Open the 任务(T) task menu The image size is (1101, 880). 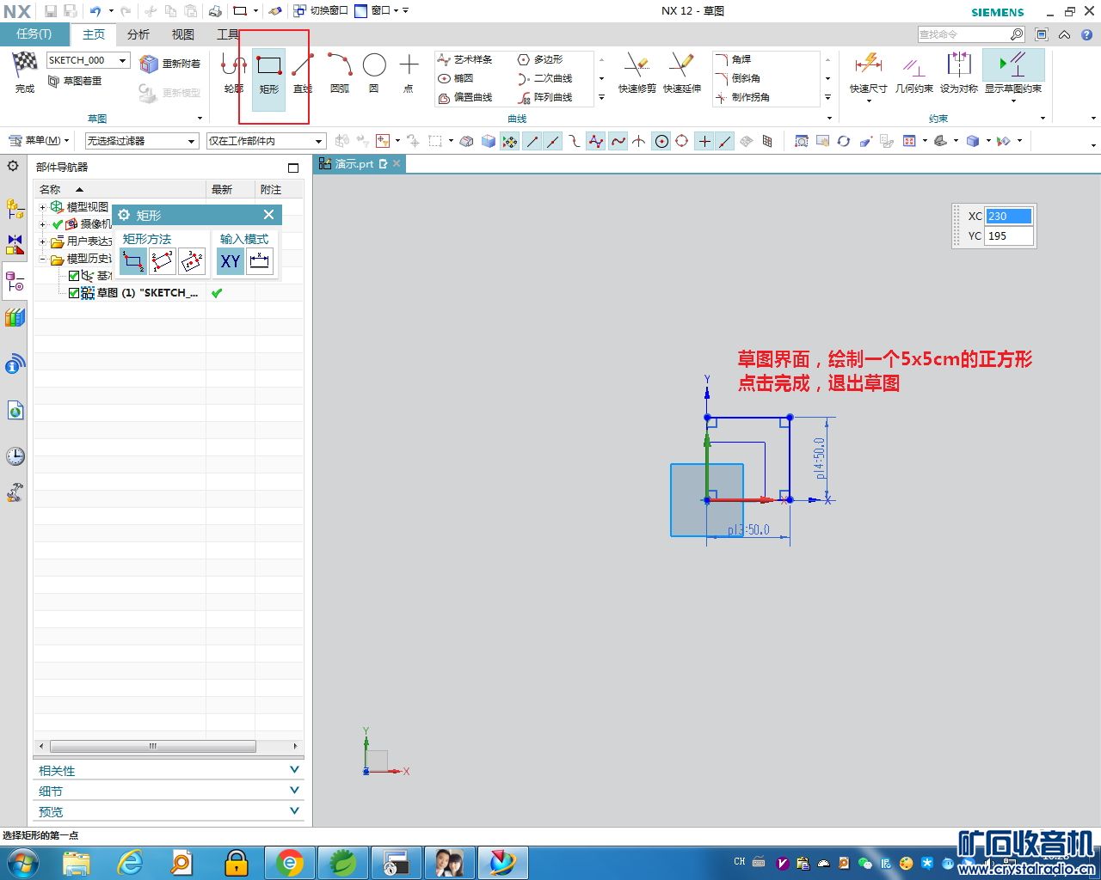(35, 34)
